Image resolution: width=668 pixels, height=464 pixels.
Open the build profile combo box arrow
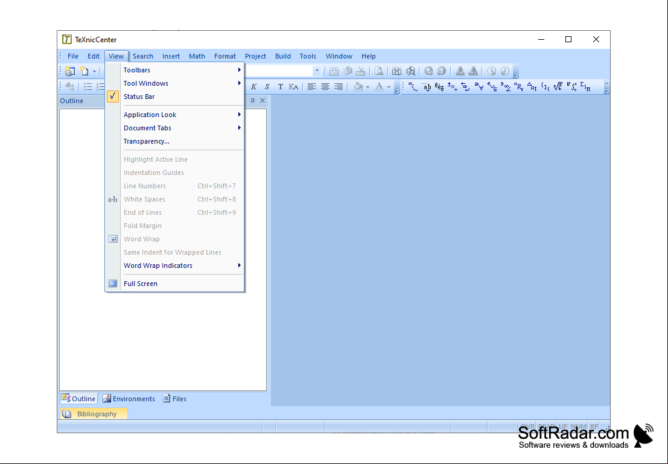point(317,71)
